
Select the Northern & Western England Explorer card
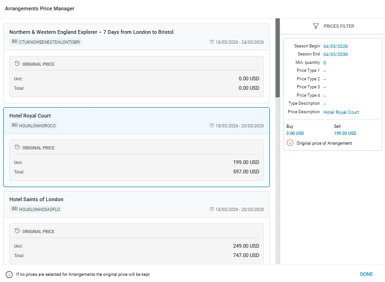(x=136, y=32)
